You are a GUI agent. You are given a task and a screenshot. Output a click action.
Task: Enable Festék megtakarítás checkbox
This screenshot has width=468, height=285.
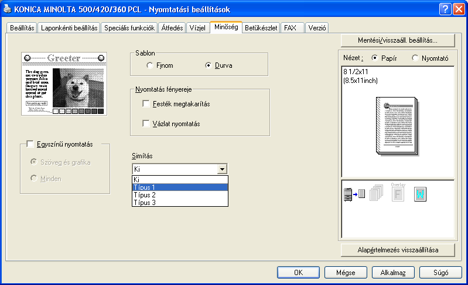click(x=176, y=104)
